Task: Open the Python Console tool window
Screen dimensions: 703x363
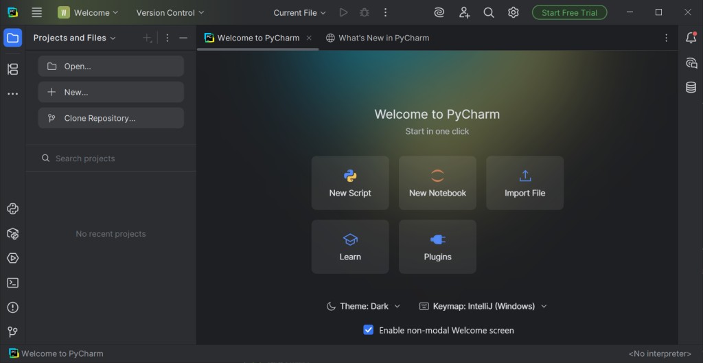Action: click(x=12, y=209)
